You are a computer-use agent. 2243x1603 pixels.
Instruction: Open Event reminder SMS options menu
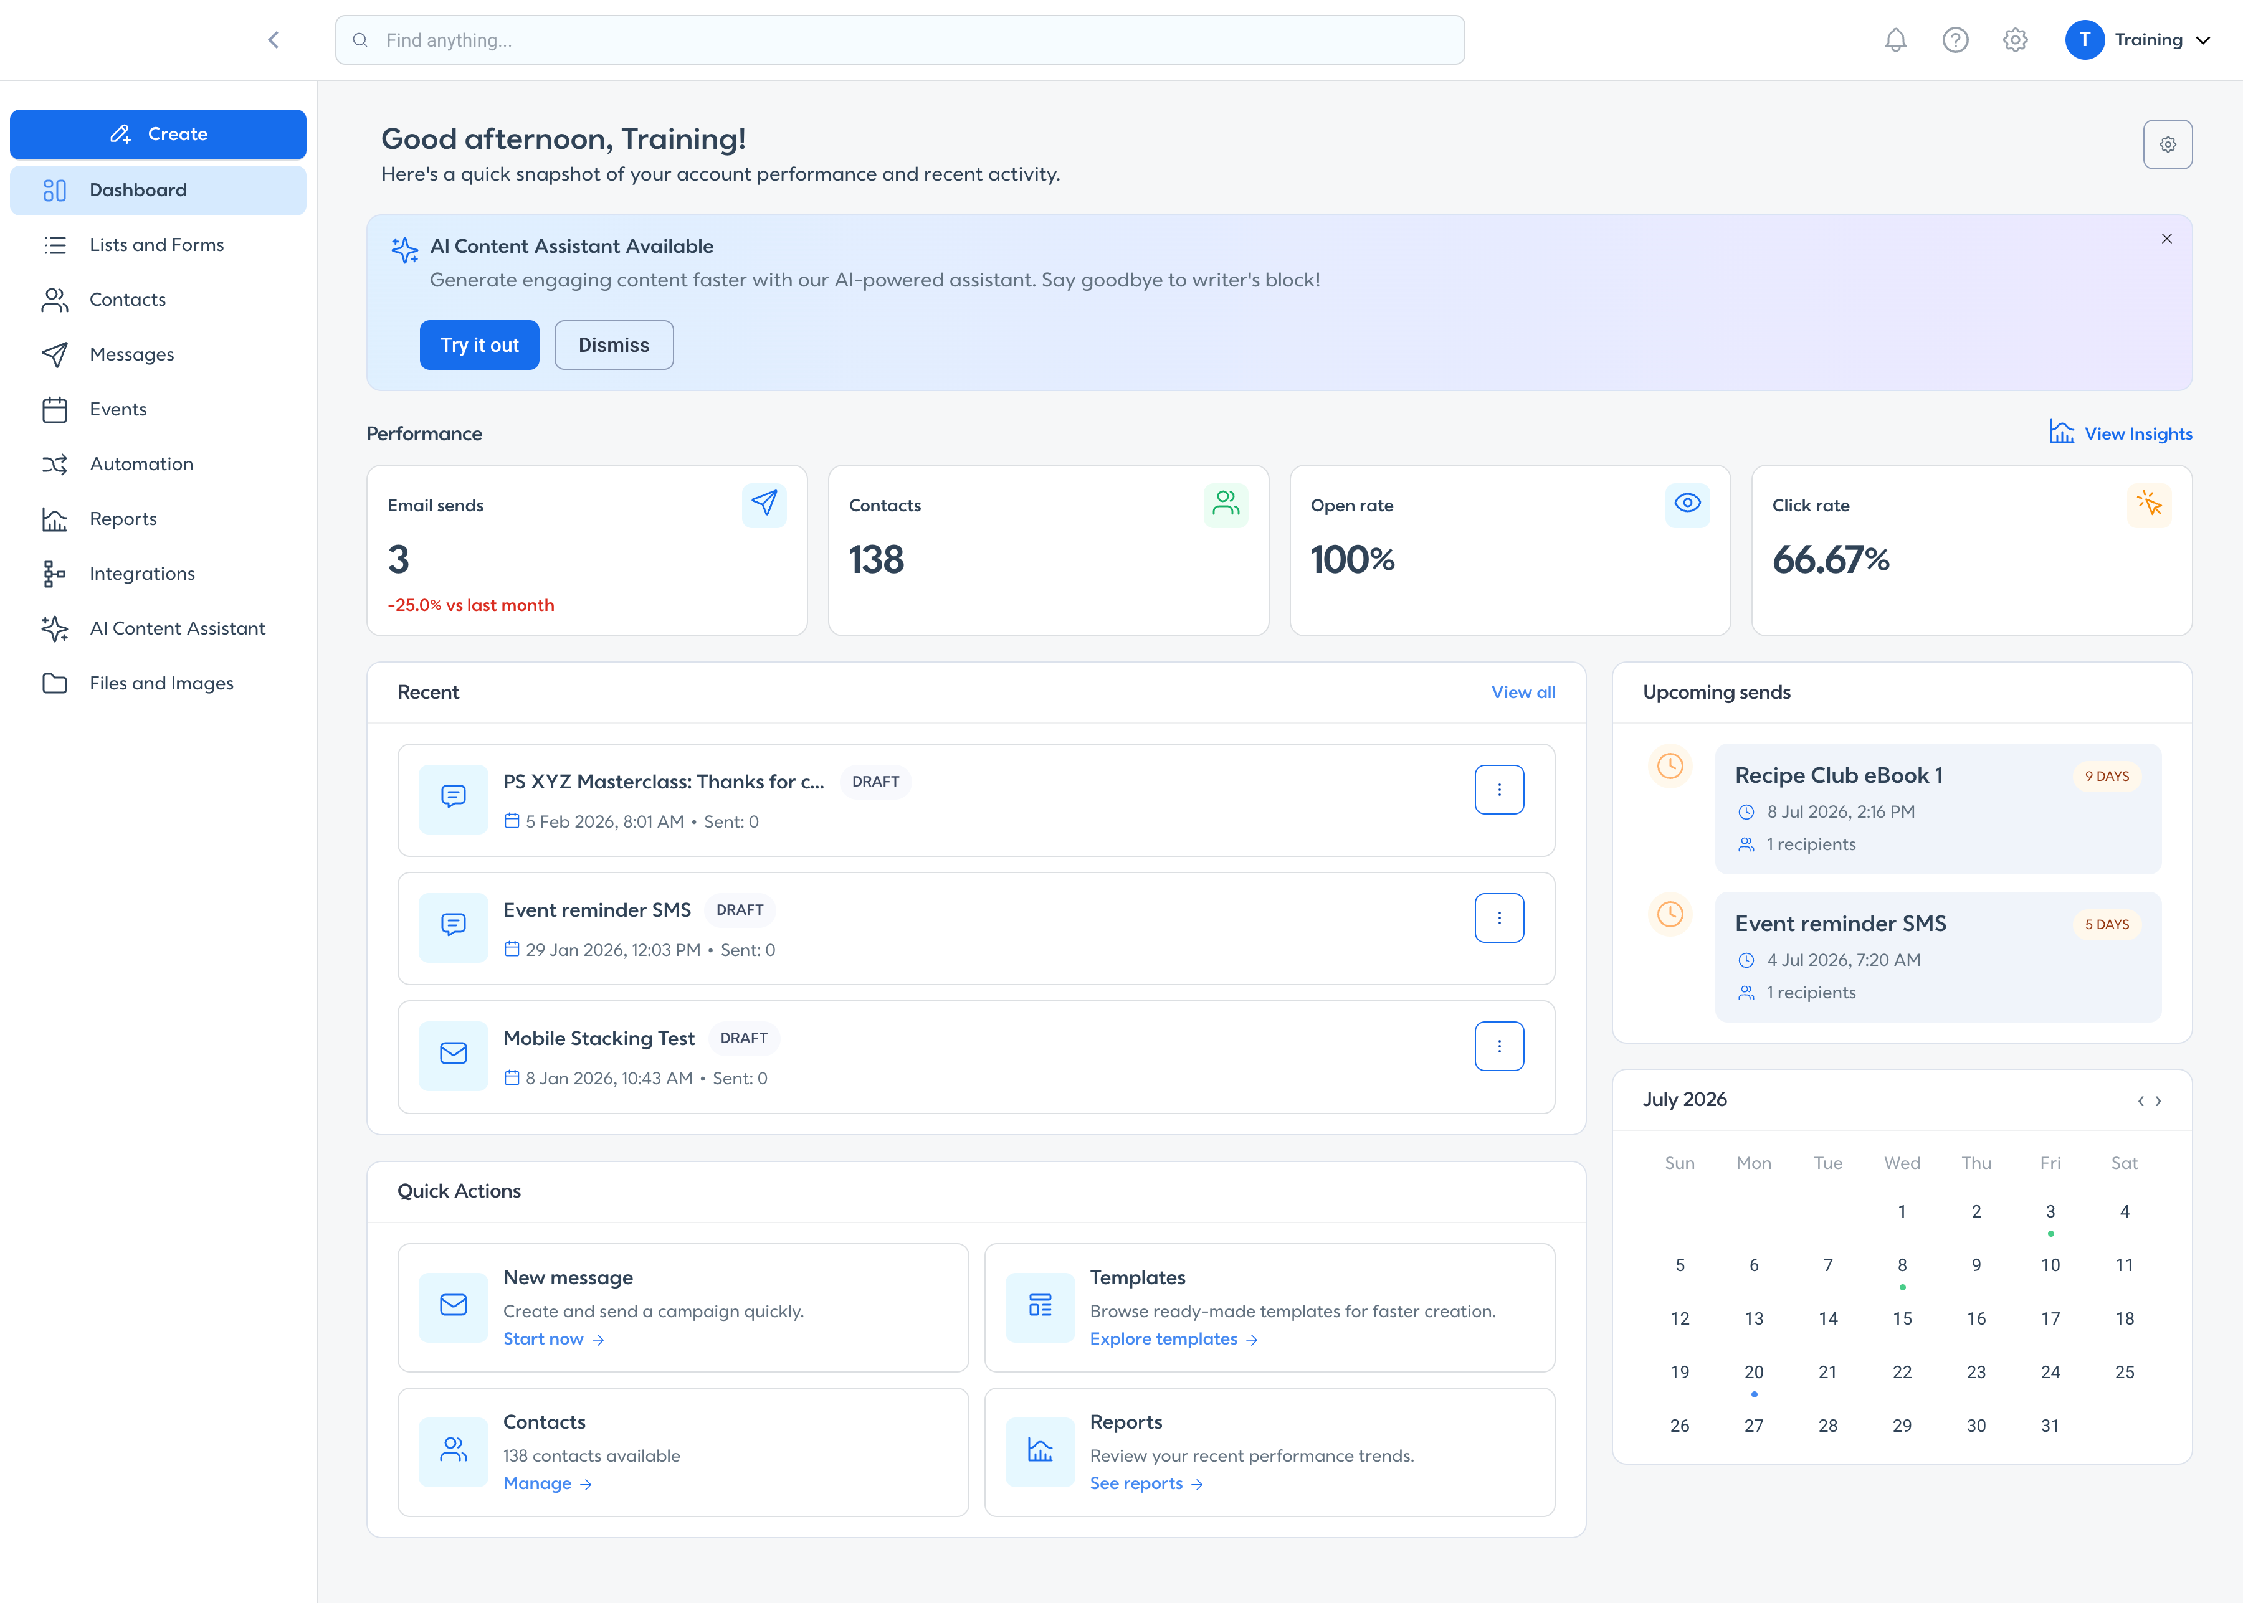[1498, 918]
